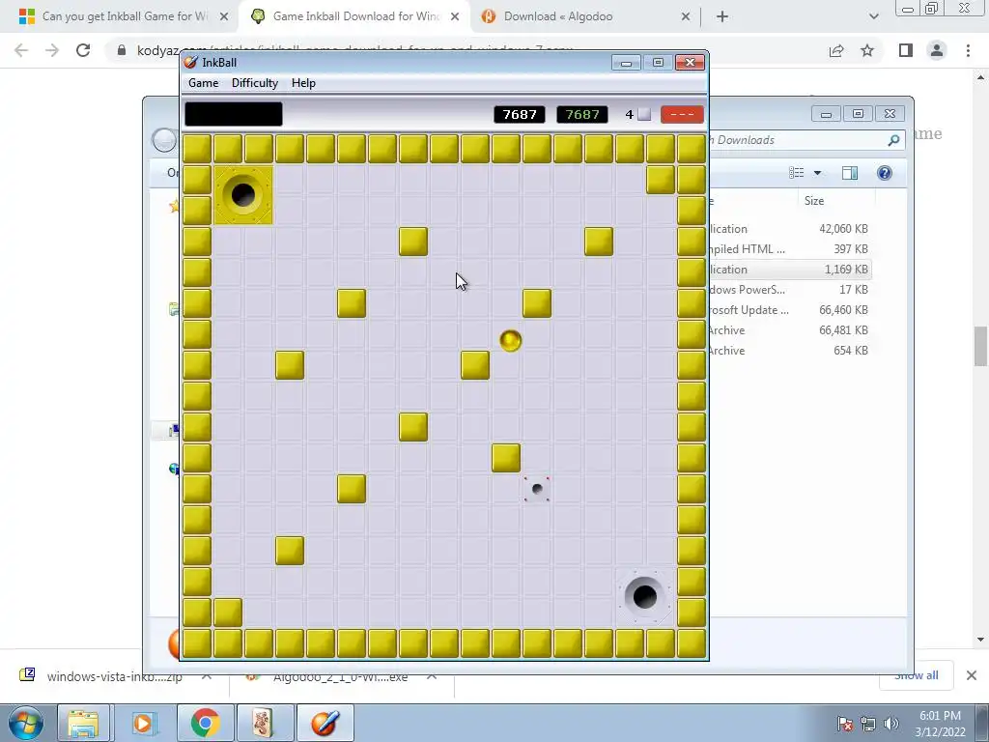Click the site lock icon

121,50
